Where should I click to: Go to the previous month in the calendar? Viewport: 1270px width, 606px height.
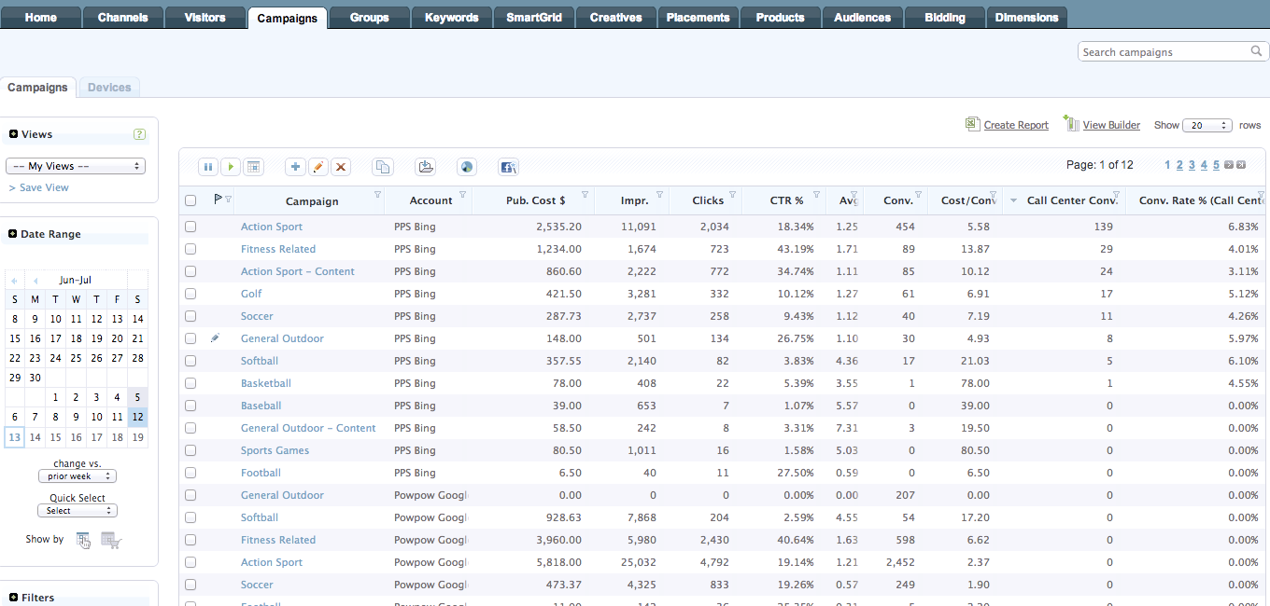pyautogui.click(x=35, y=281)
